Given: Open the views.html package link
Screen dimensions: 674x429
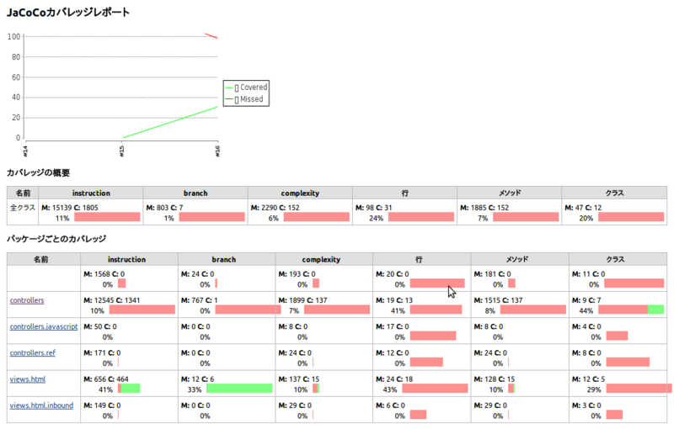Looking at the screenshot, I should (28, 379).
